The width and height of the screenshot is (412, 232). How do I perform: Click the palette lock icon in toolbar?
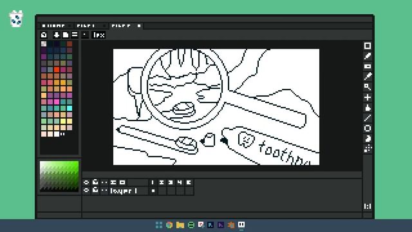tap(44, 35)
